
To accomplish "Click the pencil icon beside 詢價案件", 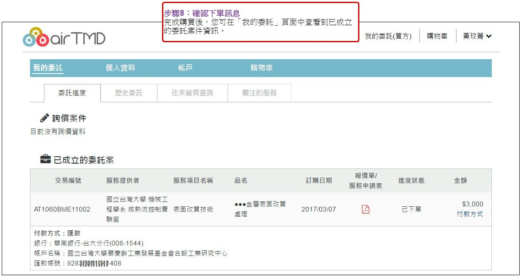I will pyautogui.click(x=44, y=118).
